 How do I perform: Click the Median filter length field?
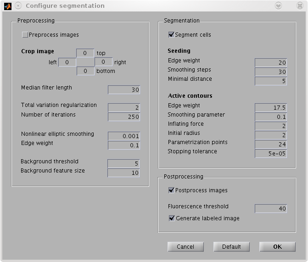124,90
